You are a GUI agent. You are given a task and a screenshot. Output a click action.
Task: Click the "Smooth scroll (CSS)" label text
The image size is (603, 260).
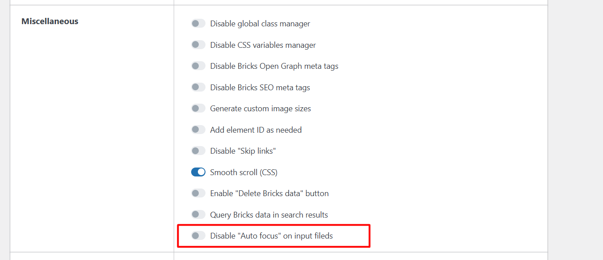(244, 172)
